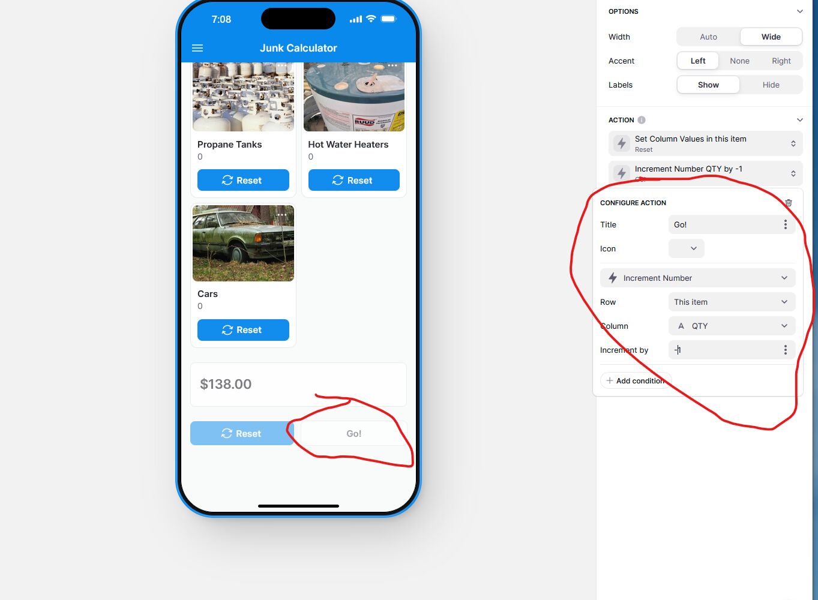Open the Icon picker dropdown
The image size is (818, 600).
687,248
